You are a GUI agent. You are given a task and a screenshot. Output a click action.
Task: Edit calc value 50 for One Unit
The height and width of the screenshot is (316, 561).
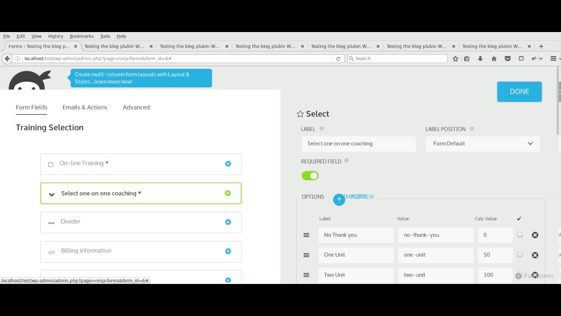point(495,255)
